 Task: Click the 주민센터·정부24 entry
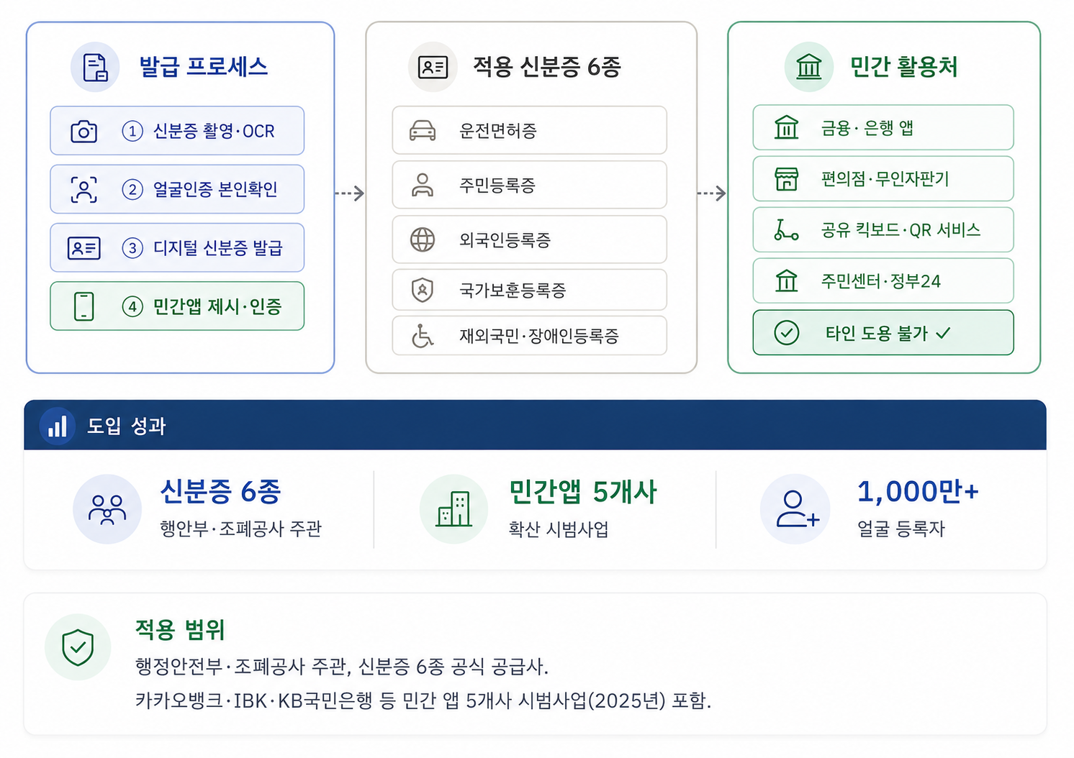(883, 281)
